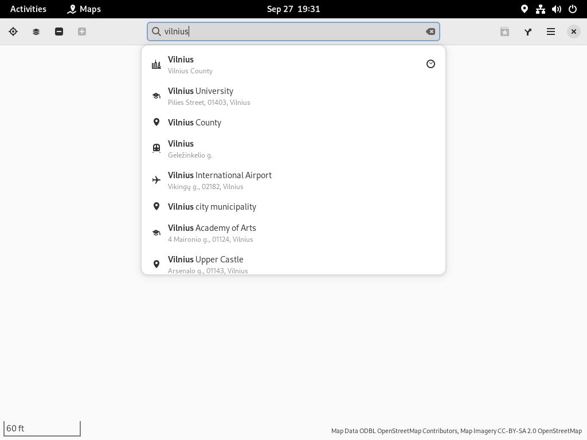
Task: Click the go to current location icon
Action: pos(13,32)
